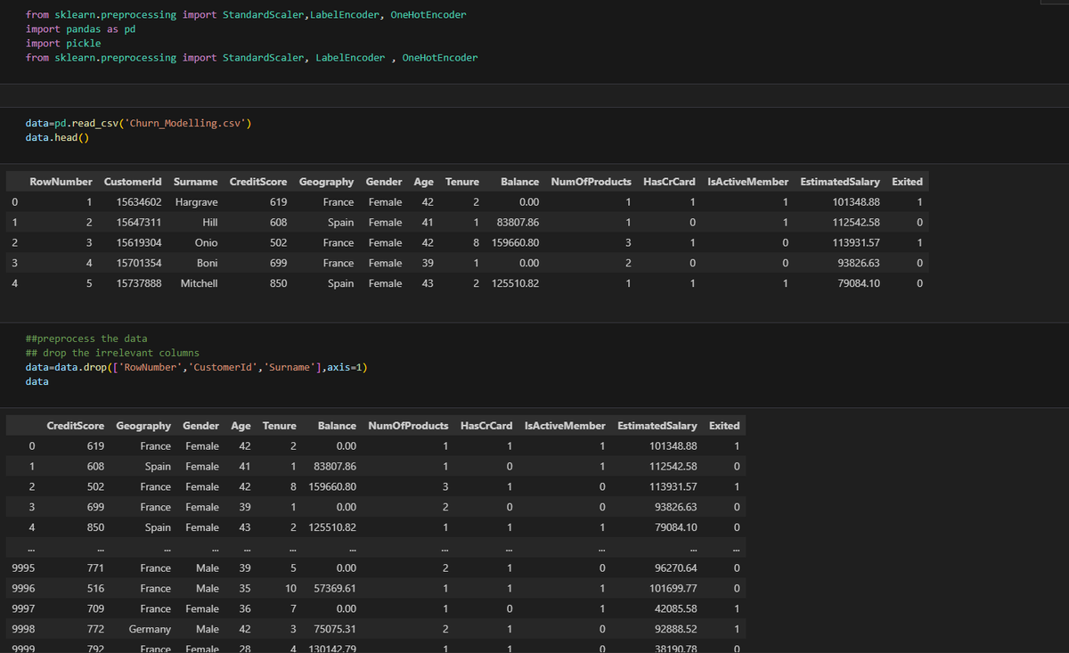Click the 'import pandas as pd' code line

click(x=80, y=29)
